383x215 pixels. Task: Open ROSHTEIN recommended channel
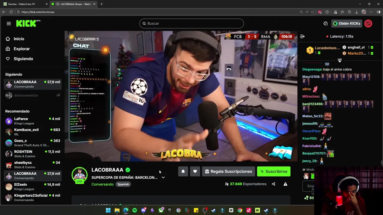pos(33,154)
